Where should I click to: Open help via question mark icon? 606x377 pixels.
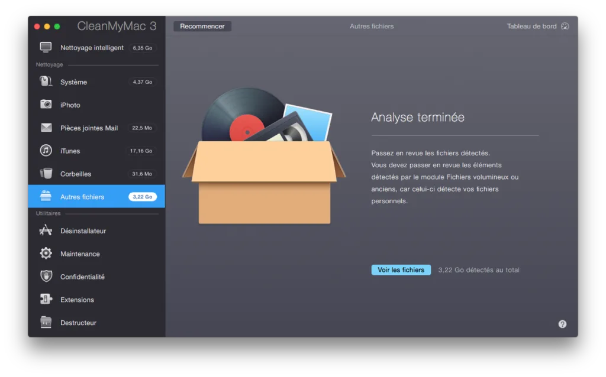(562, 324)
